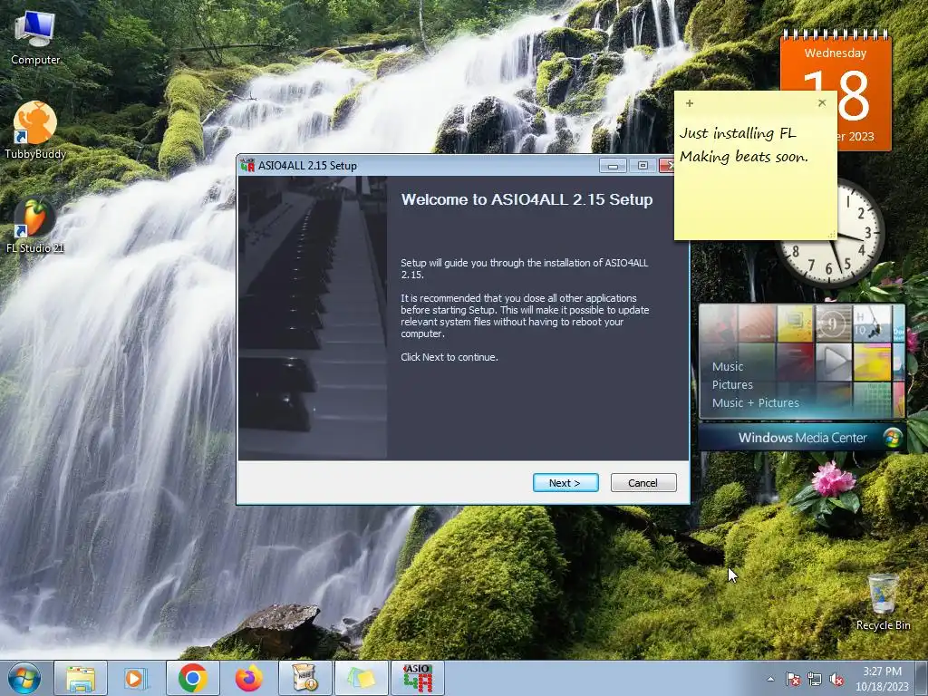Click the installer package taskbar icon
Viewport: 928px width, 696px height.
click(x=304, y=678)
